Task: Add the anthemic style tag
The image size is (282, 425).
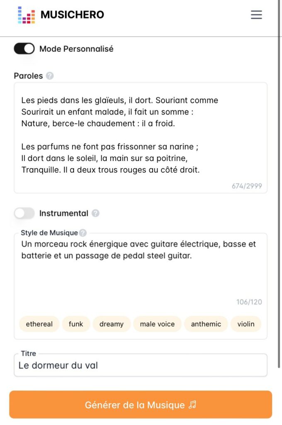Action: point(206,324)
